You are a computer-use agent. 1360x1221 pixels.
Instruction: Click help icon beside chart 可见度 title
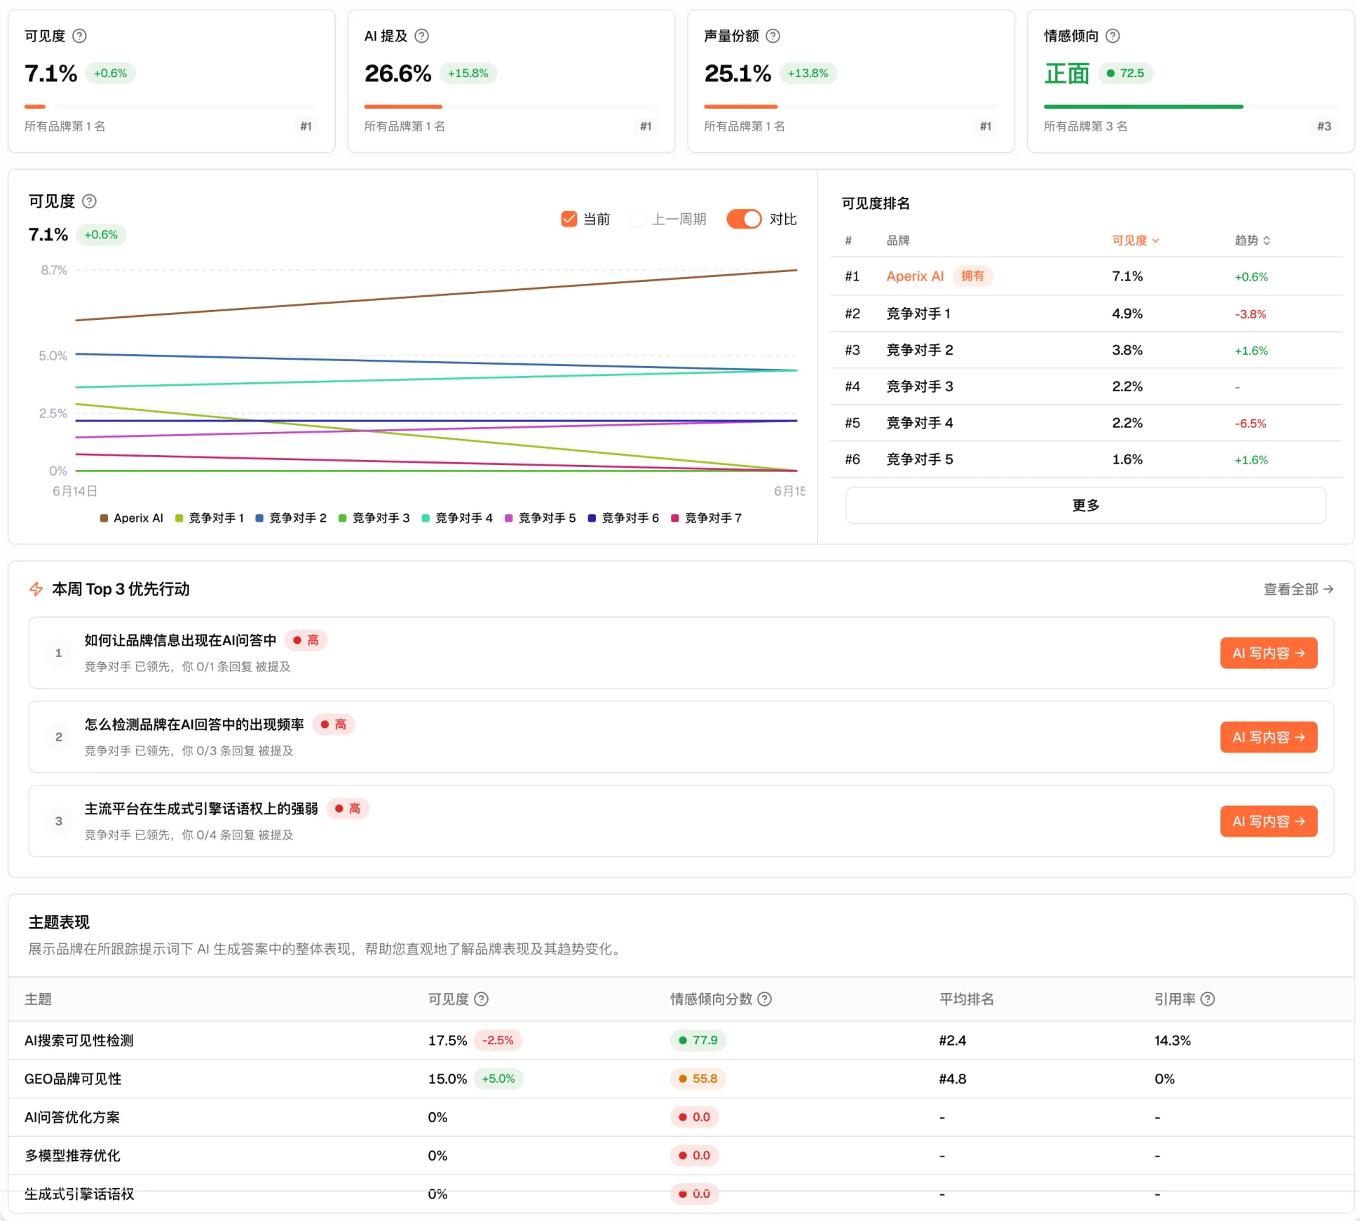89,201
